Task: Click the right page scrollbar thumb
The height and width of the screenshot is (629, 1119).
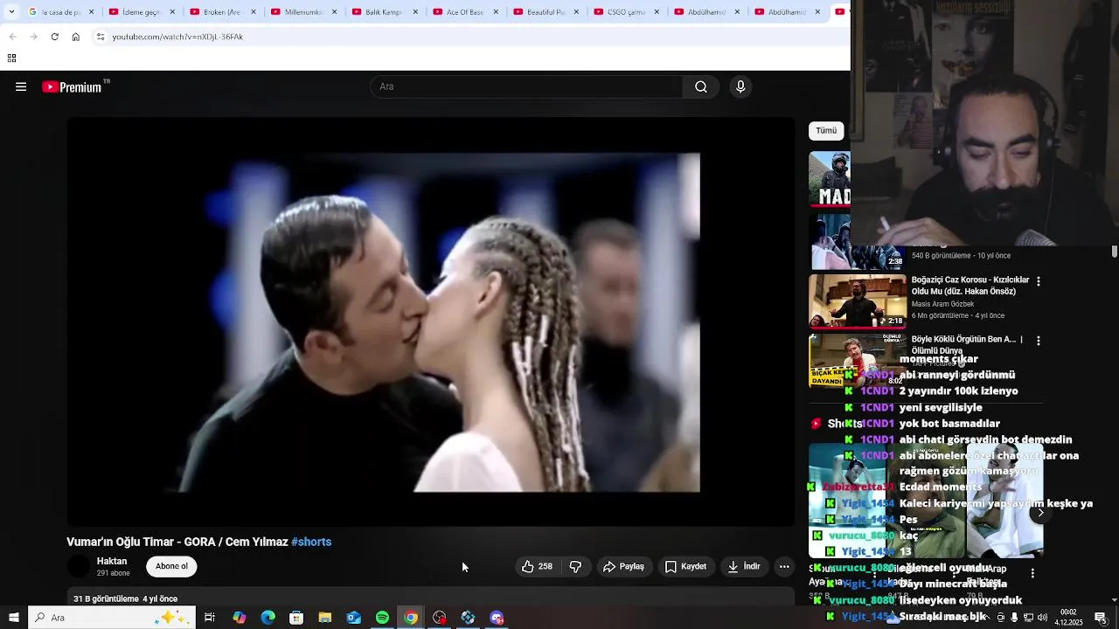Action: 1115,252
